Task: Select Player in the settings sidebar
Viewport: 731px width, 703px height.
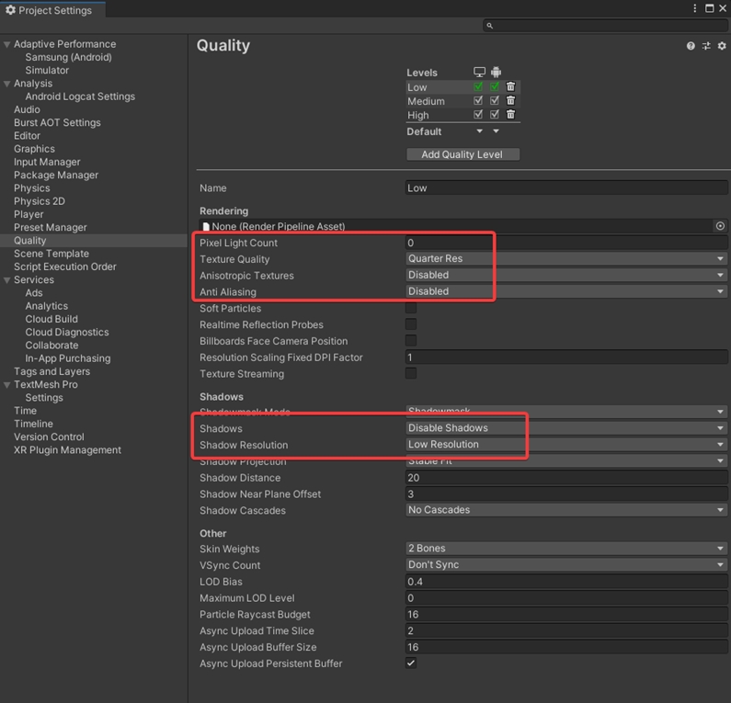Action: click(29, 214)
